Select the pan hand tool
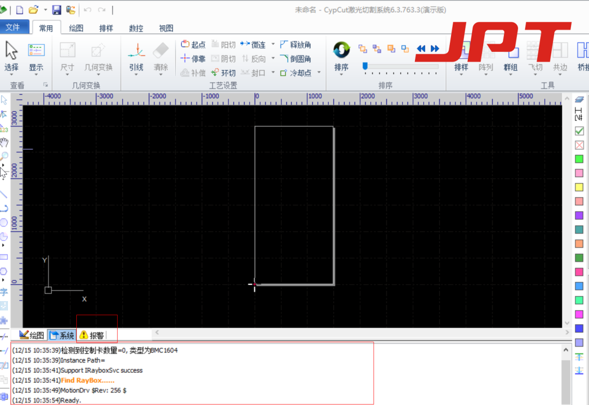This screenshot has height=405, width=589. (4, 142)
